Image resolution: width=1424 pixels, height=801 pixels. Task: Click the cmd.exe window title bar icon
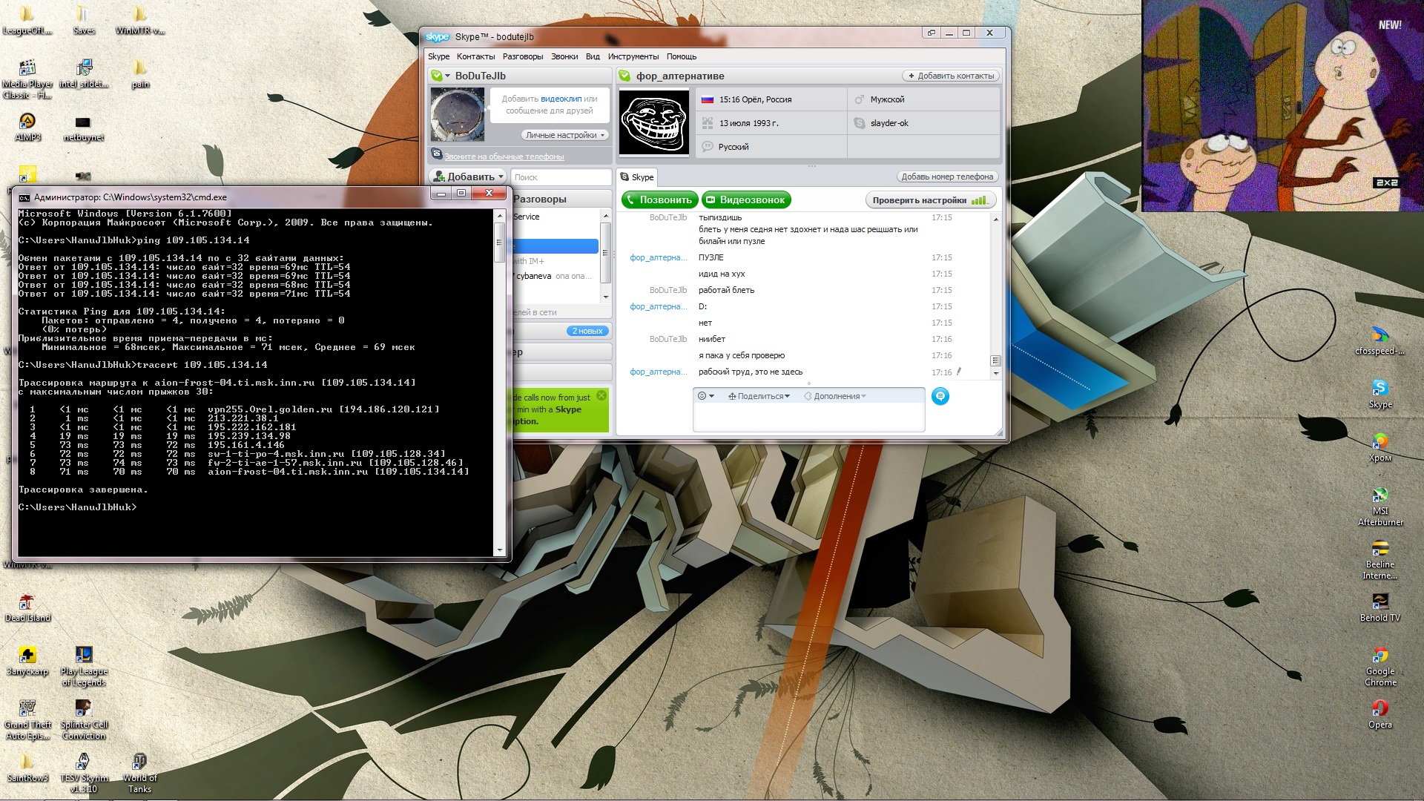click(x=24, y=197)
